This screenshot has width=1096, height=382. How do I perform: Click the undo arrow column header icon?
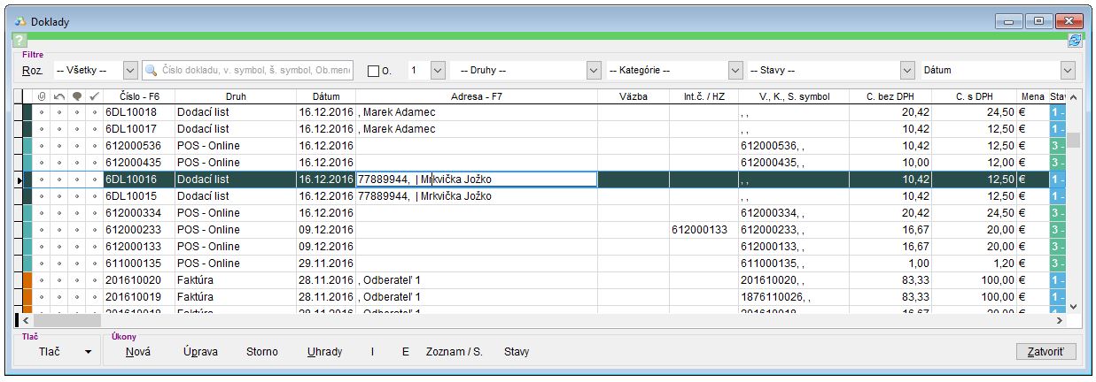(58, 96)
